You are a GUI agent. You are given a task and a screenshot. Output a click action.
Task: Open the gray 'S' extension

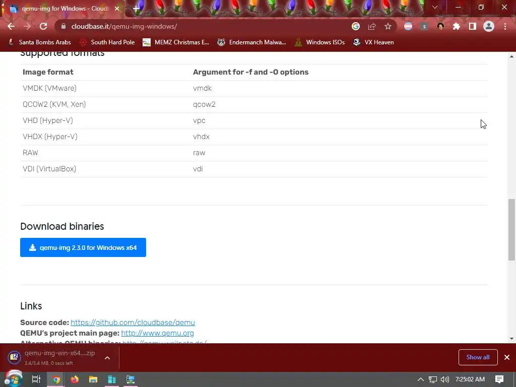[x=424, y=26]
